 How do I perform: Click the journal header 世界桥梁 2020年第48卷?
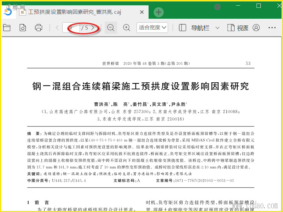pos(146,64)
